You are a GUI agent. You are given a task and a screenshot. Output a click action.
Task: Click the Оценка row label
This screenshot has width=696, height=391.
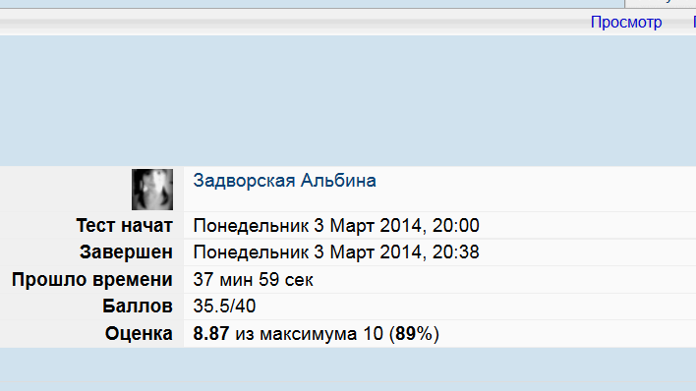pos(139,334)
